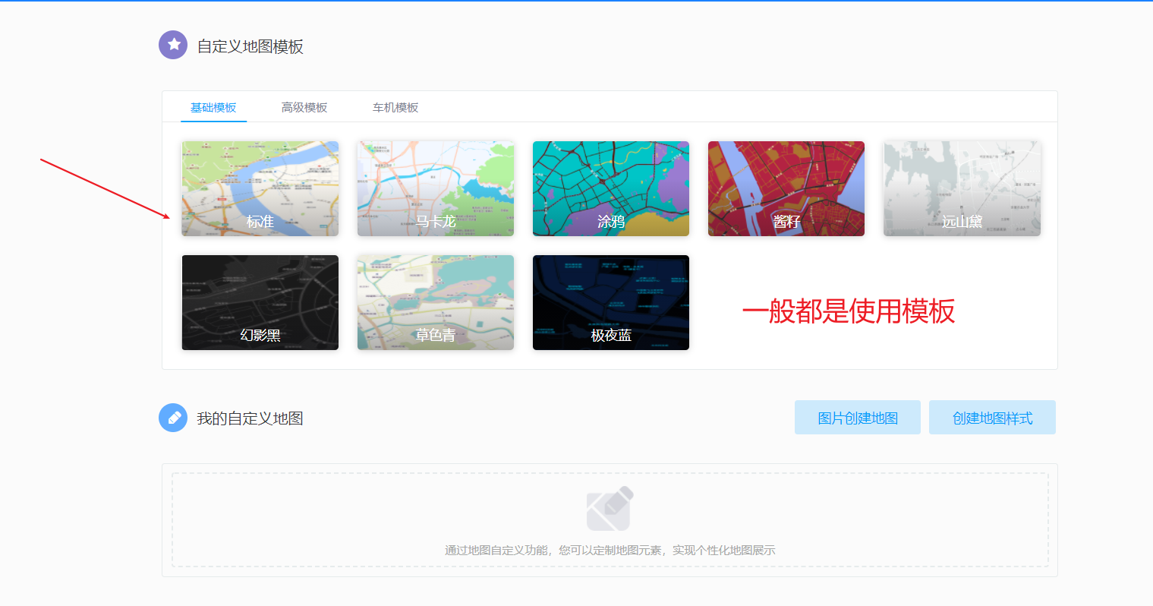This screenshot has height=606, width=1153.
Task: Click the 我的自定义地图 heading text
Action: [x=250, y=418]
